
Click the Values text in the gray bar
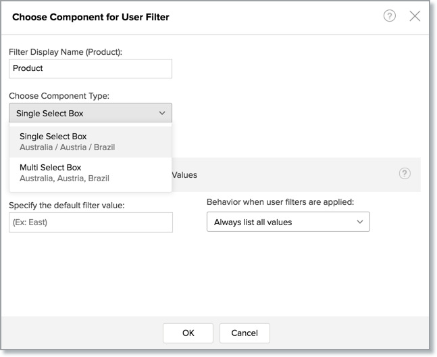(x=184, y=174)
